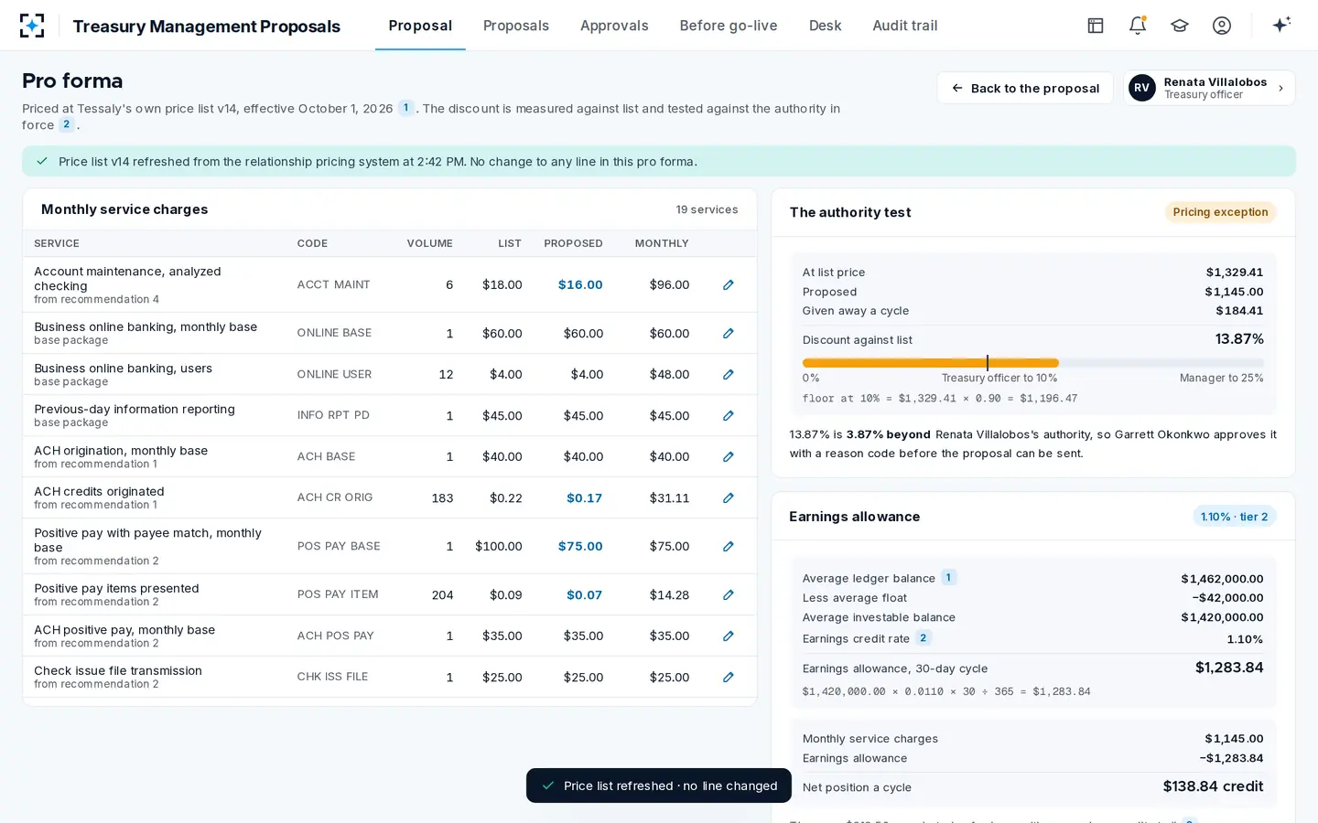The image size is (1318, 823).
Task: Switch to the Proposals tab
Action: 516,26
